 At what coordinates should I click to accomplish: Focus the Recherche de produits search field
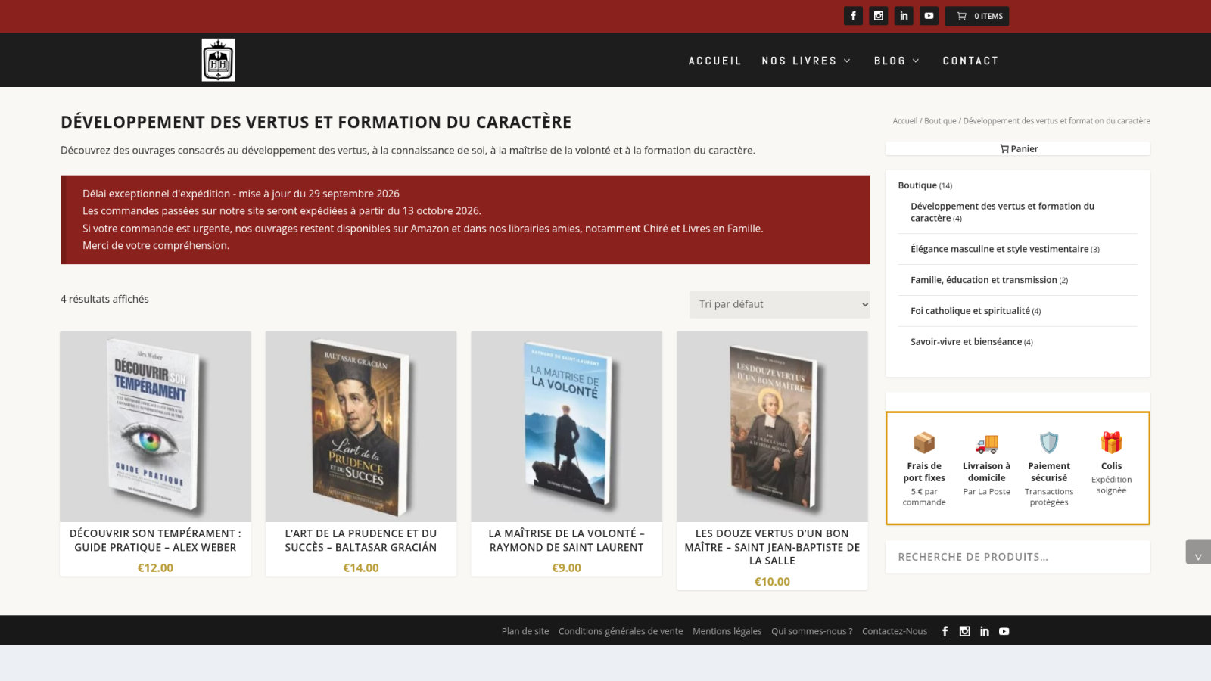1018,557
